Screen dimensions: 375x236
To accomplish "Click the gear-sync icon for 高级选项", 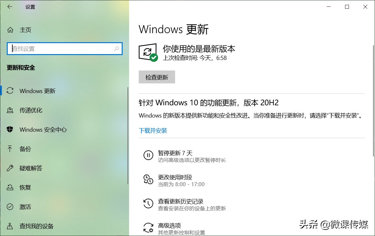I will 148,228.
